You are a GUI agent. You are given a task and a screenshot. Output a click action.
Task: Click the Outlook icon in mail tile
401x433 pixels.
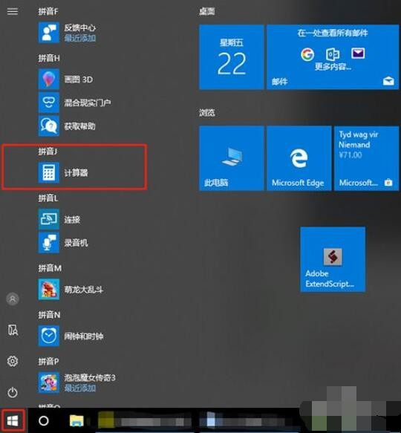[x=333, y=54]
